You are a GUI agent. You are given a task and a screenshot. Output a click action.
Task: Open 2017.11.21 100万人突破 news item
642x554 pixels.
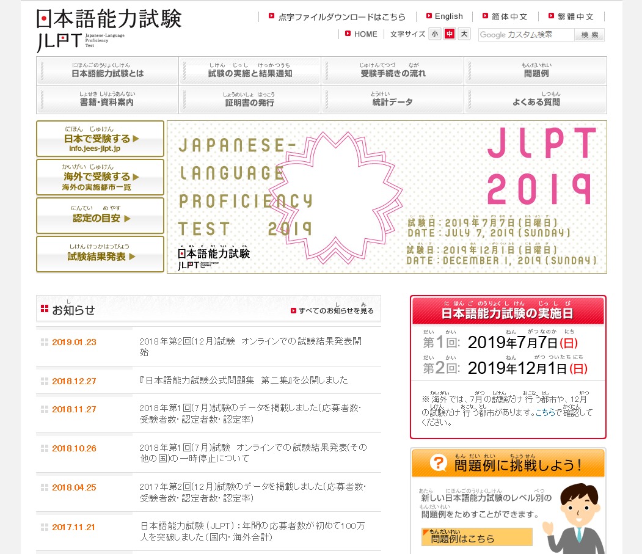[252, 531]
